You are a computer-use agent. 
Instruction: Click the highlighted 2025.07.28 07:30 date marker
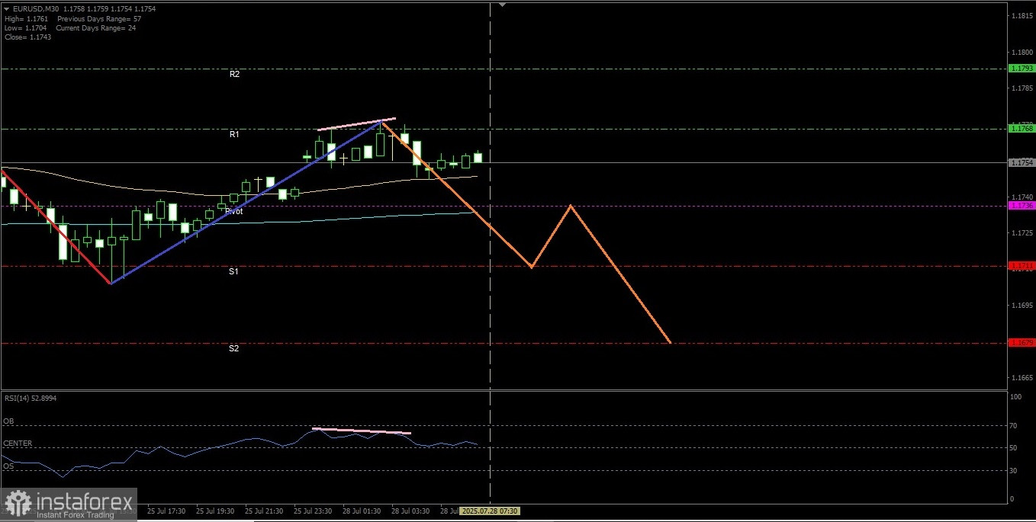[491, 510]
